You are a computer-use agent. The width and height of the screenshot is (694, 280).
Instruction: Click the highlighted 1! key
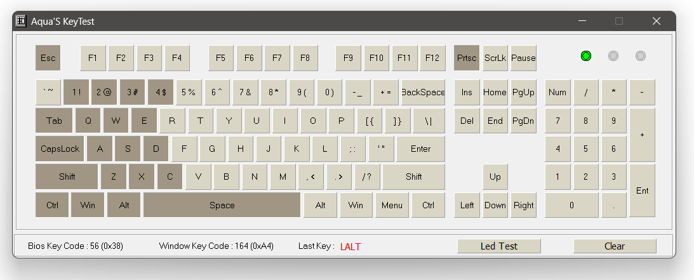[76, 92]
